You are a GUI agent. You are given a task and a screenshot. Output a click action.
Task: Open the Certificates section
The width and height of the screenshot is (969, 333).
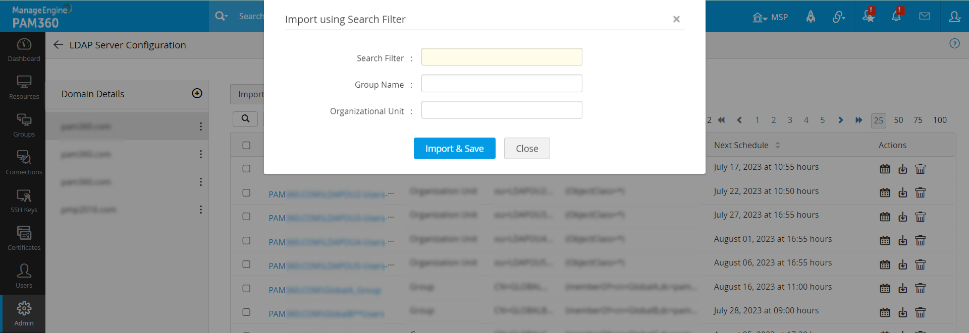(x=24, y=239)
